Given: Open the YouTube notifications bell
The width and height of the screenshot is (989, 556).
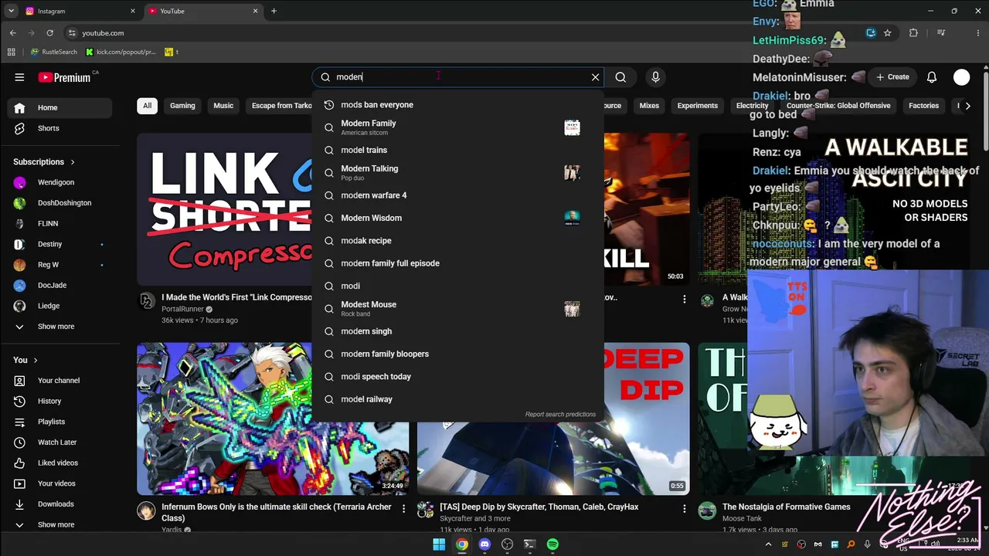Looking at the screenshot, I should pos(932,77).
